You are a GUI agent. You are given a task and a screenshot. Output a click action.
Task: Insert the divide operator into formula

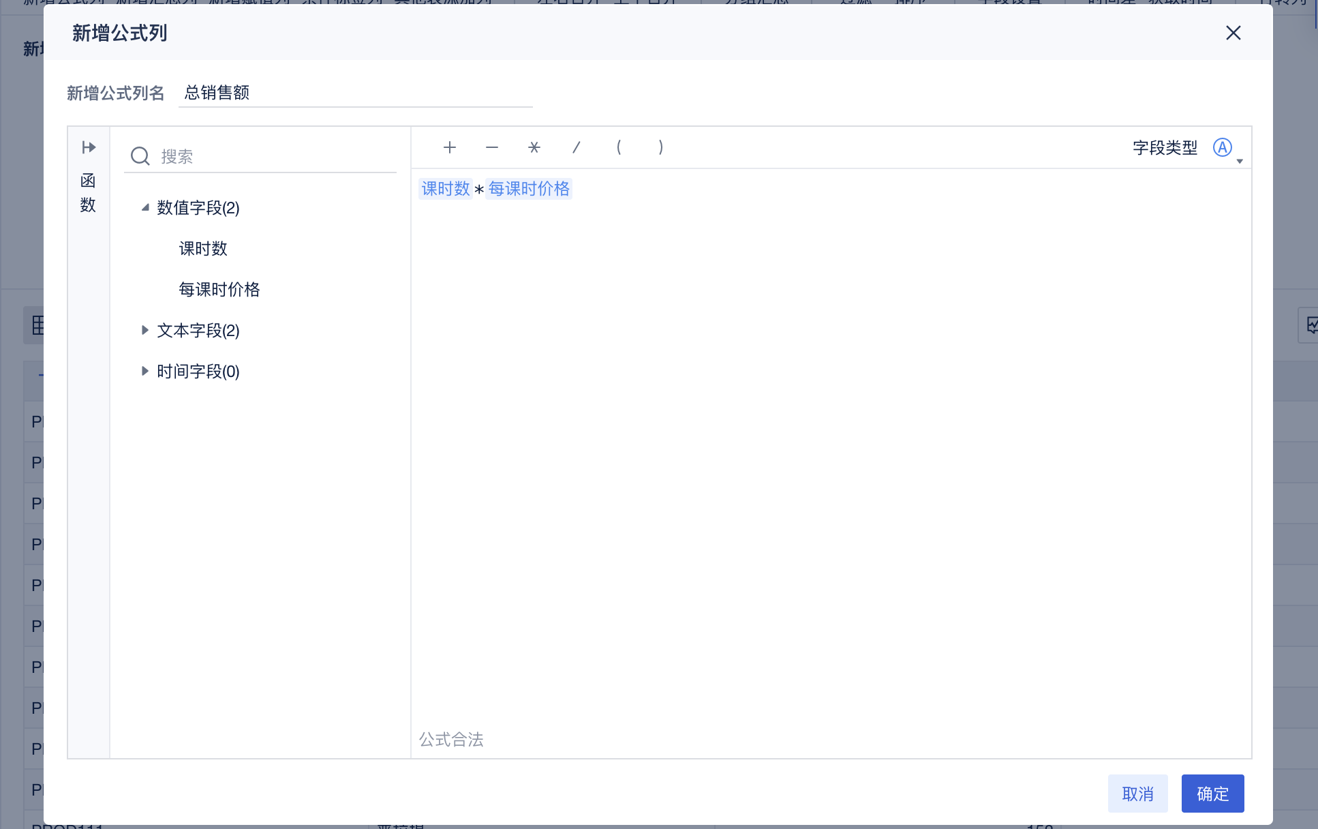point(577,147)
